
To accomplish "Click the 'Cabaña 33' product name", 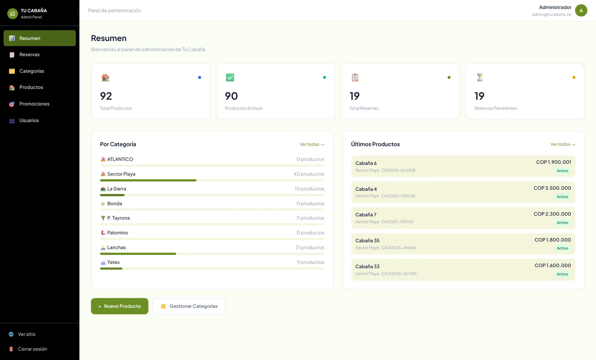I will (x=368, y=267).
